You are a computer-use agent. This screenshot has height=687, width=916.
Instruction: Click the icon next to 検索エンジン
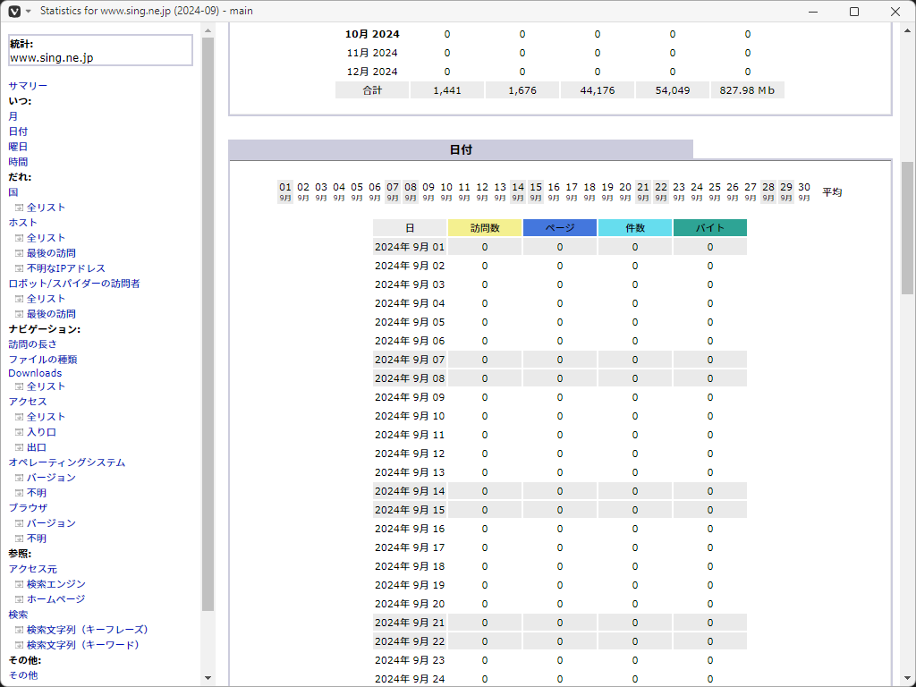click(19, 584)
